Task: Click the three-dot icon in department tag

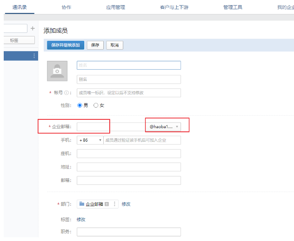Action: pyautogui.click(x=114, y=204)
